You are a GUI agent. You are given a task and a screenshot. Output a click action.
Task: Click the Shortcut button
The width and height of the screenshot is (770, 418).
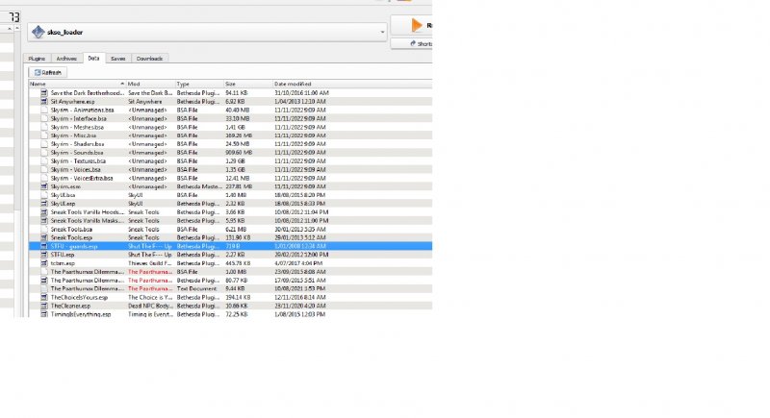[412, 43]
